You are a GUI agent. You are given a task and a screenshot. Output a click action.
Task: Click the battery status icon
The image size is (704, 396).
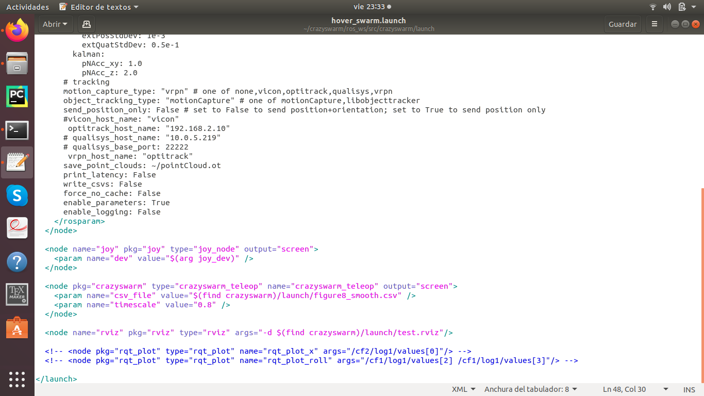[x=681, y=7]
